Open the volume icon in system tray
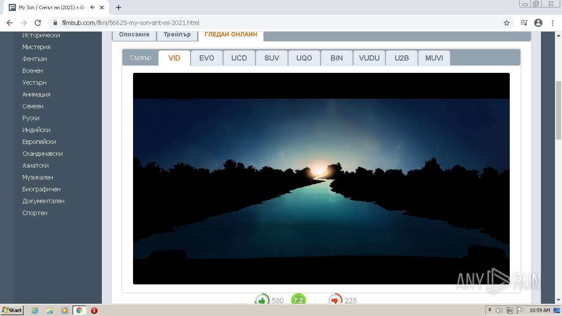The width and height of the screenshot is (562, 316). 499,310
